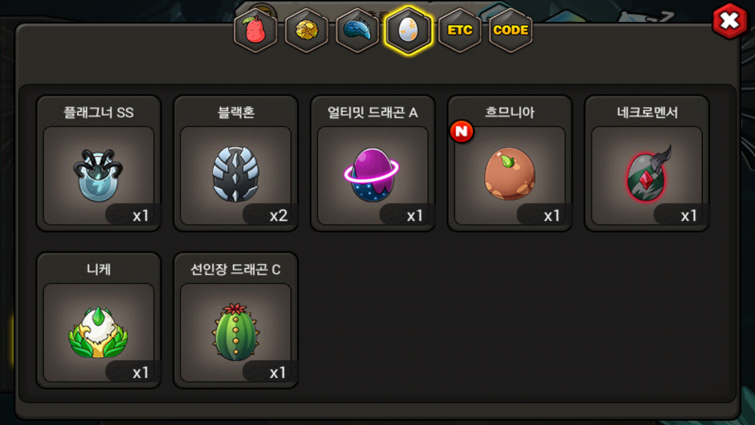
Task: Select the 네크로멘서 dark egg icon
Action: 647,175
